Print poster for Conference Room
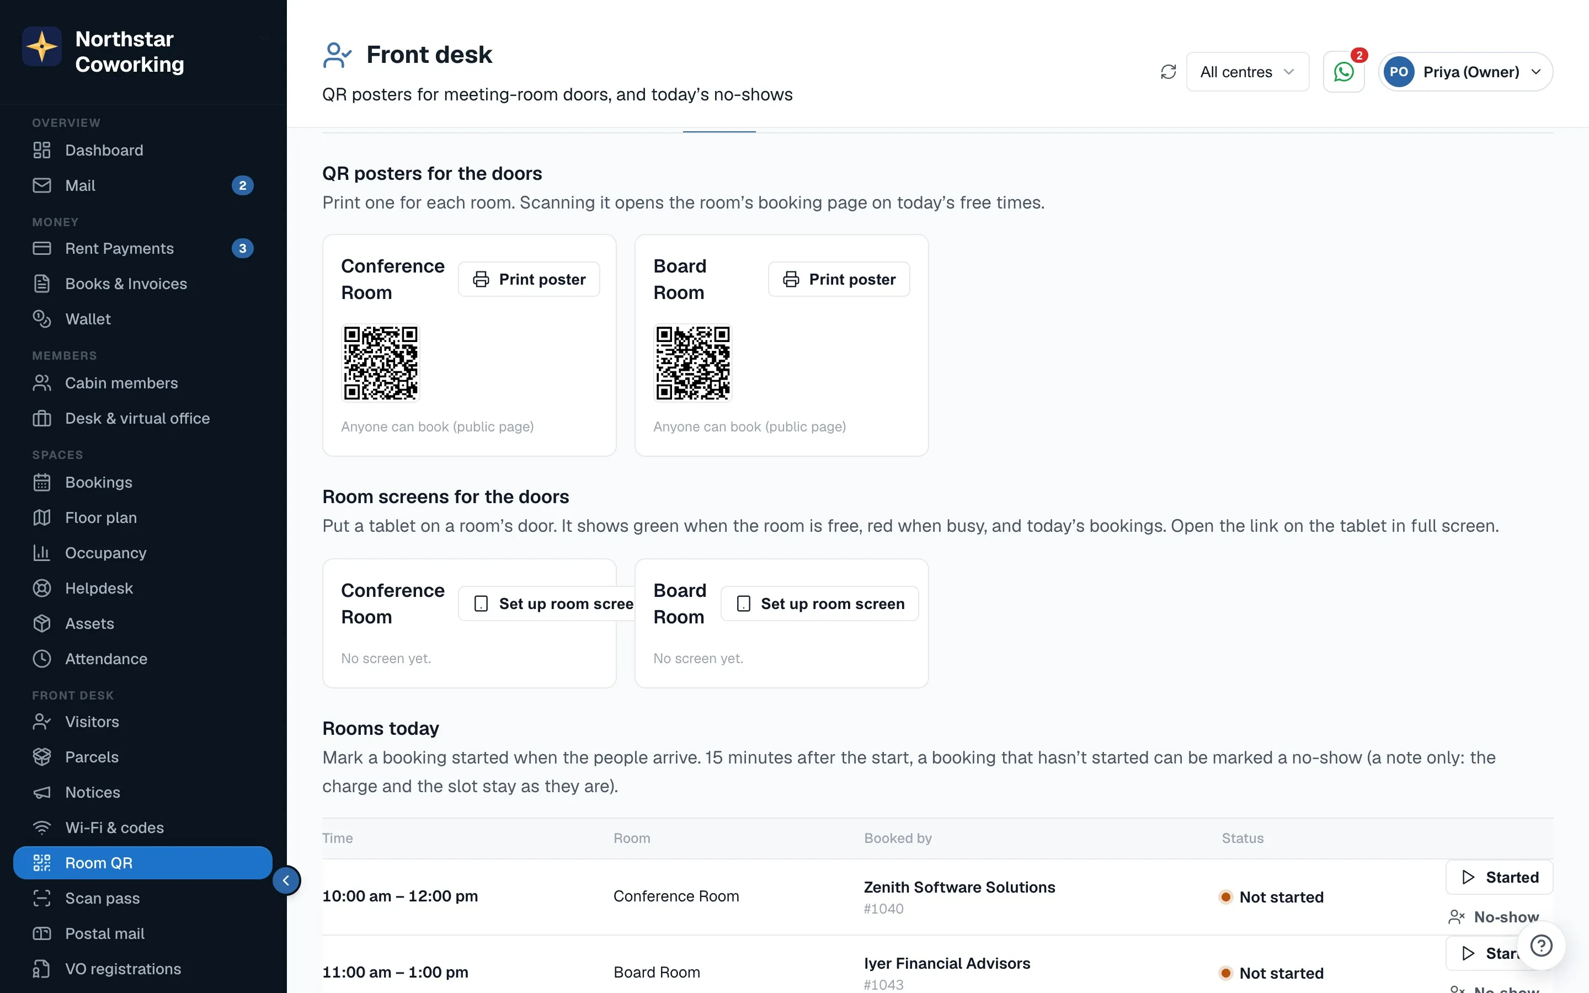Screen dimensions: 1589x993 529,279
